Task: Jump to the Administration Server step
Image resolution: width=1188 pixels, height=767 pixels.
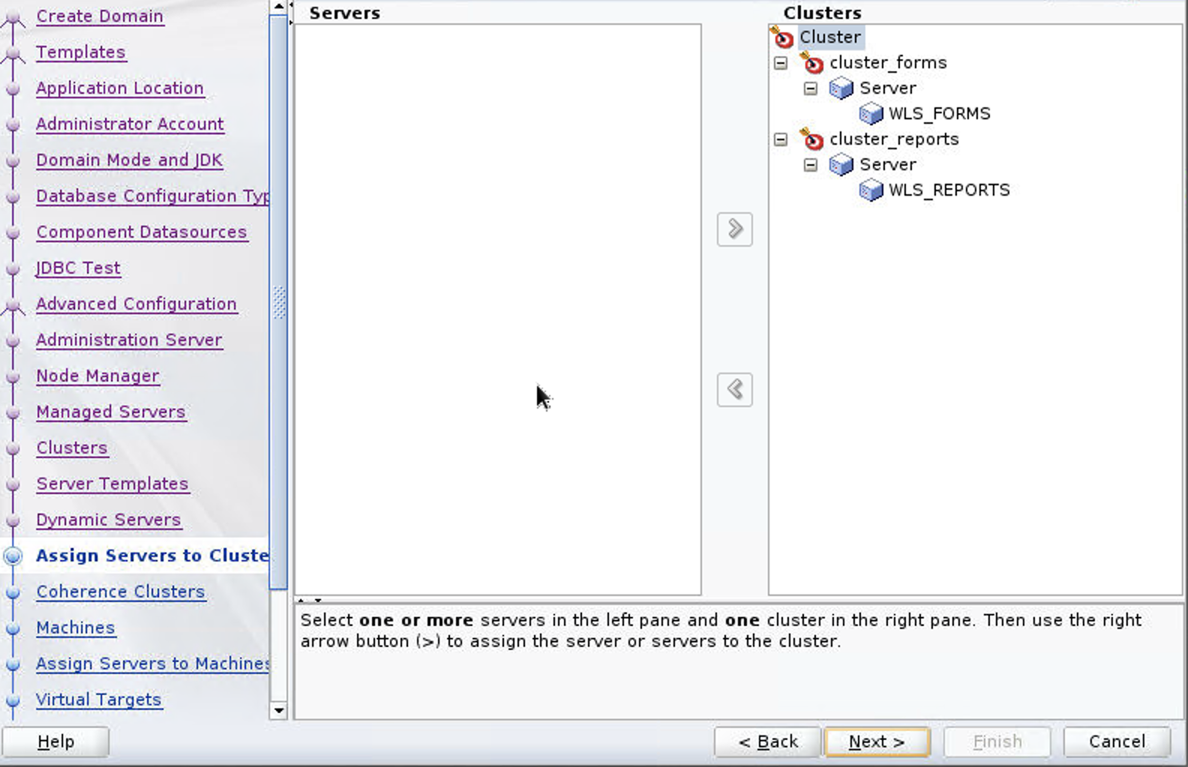Action: click(x=129, y=340)
